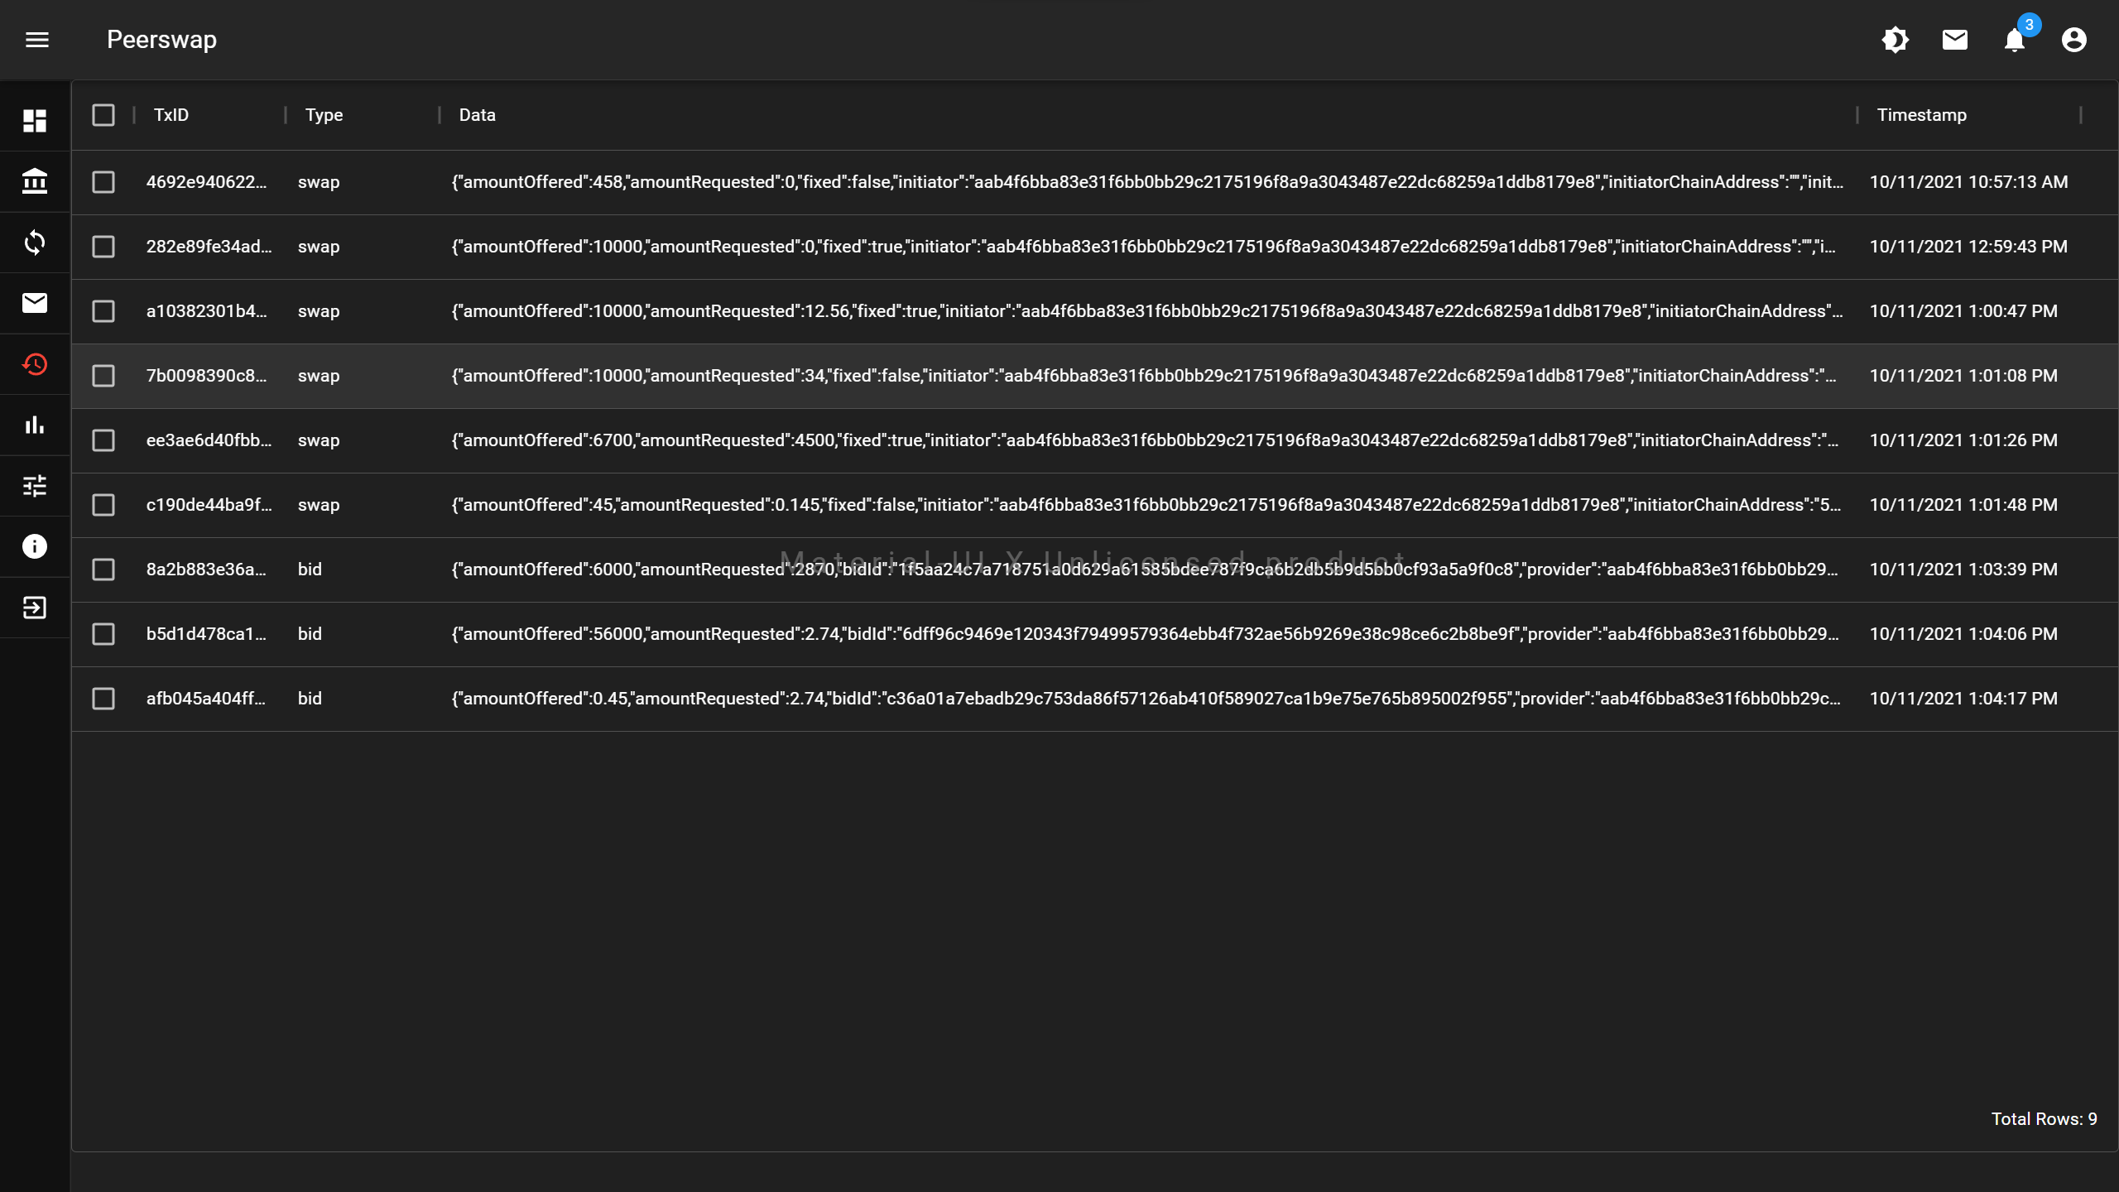Go to dashboard sidebar icon
This screenshot has width=2119, height=1192.
[35, 121]
